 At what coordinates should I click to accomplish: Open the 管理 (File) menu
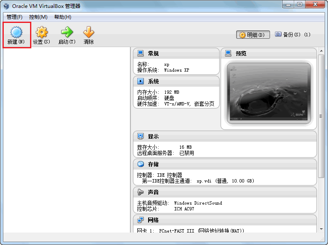pyautogui.click(x=15, y=17)
